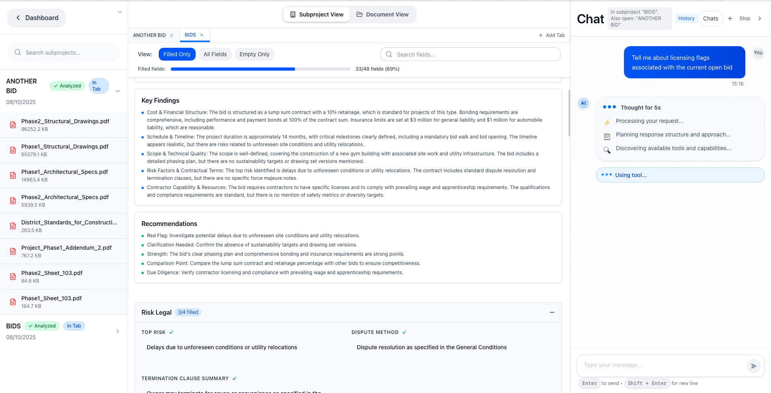The image size is (771, 393).
Task: Click the Type your message input field
Action: (663, 365)
